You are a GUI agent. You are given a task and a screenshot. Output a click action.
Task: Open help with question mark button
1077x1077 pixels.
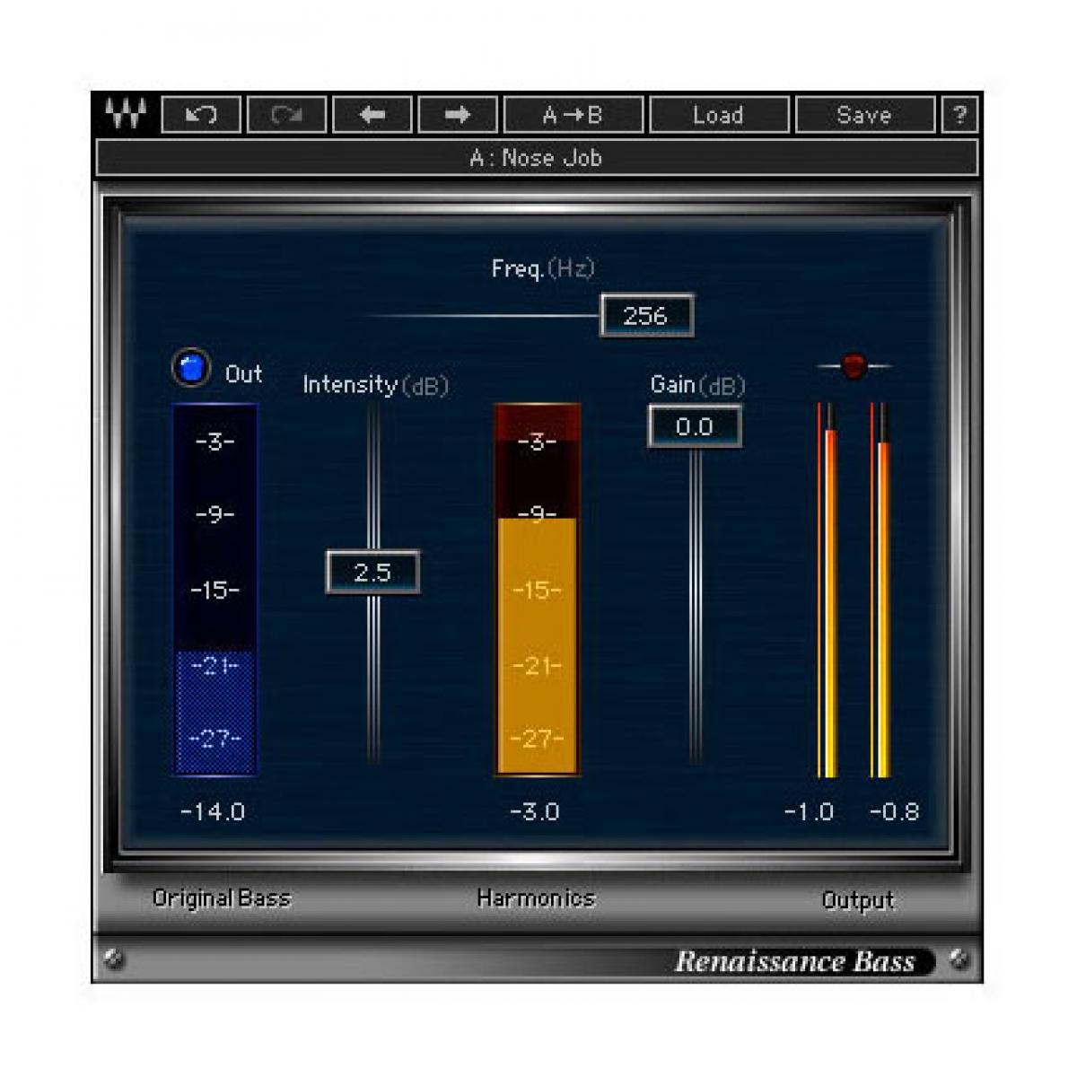point(959,115)
